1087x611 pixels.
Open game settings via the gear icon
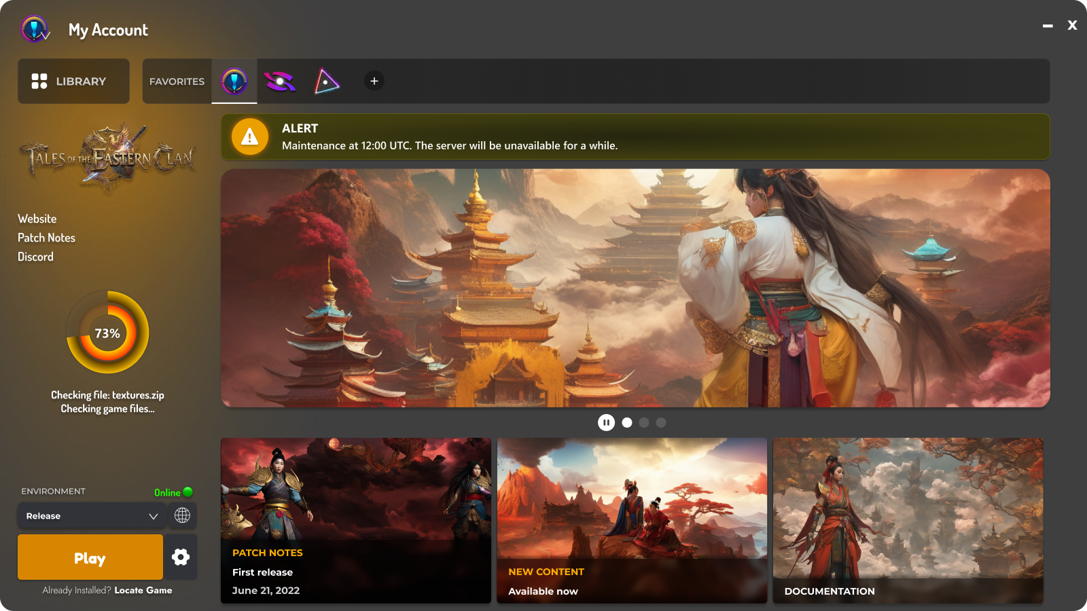[x=181, y=557]
